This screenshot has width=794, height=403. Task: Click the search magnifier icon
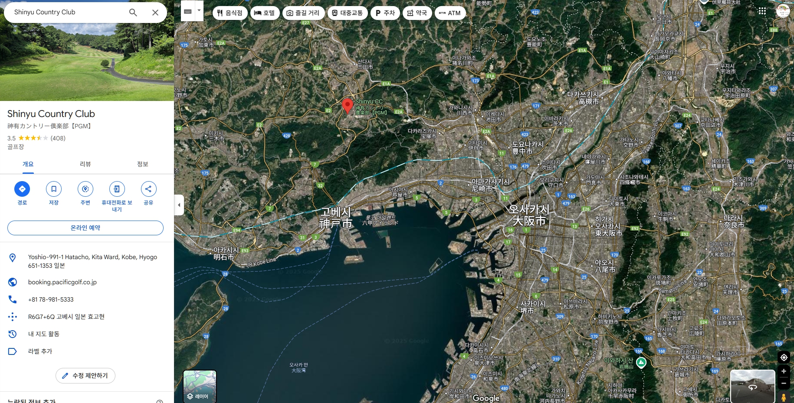133,13
